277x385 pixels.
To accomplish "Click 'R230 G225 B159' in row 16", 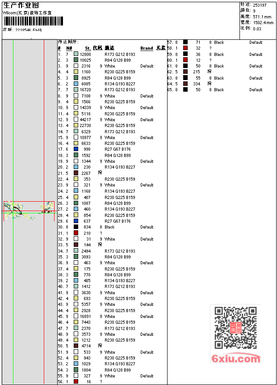I will point(120,143).
